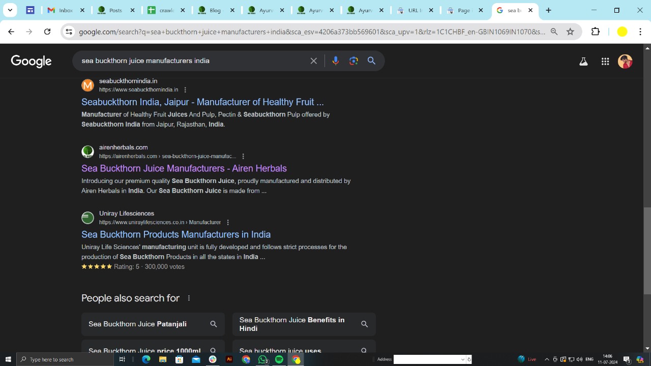Open Google Lens image search icon
Screen dimensions: 651x366
tap(354, 61)
